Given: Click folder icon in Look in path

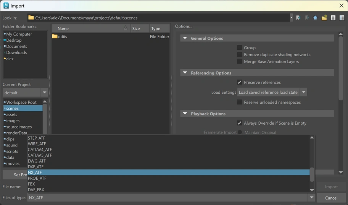Looking at the screenshot, I should coord(31,18).
